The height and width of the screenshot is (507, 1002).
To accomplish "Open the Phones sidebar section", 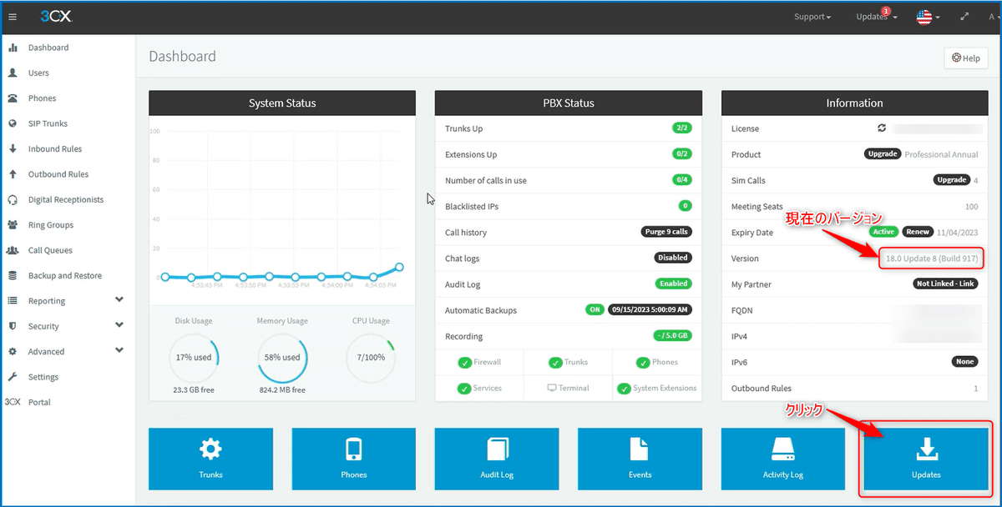I will (x=42, y=98).
